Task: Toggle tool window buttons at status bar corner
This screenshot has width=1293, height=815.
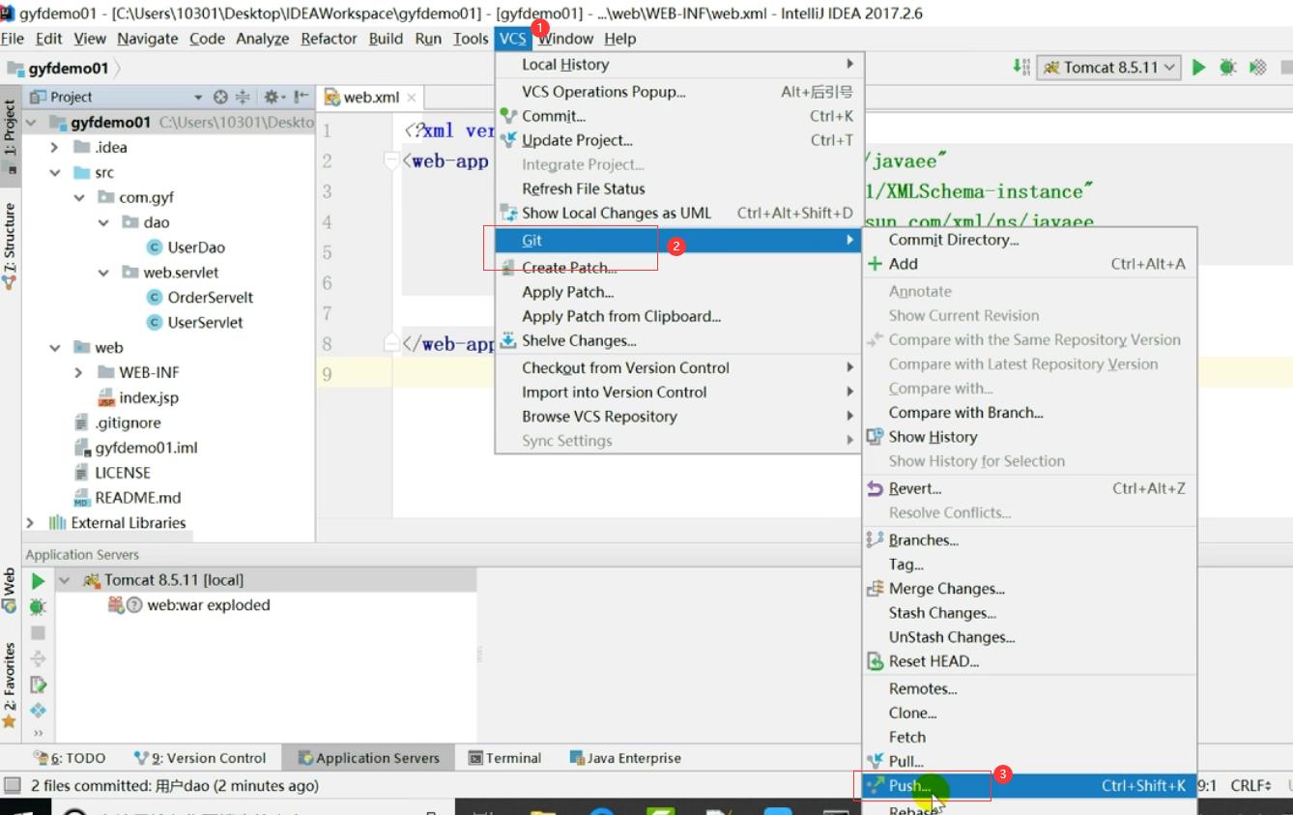Action: pos(12,786)
